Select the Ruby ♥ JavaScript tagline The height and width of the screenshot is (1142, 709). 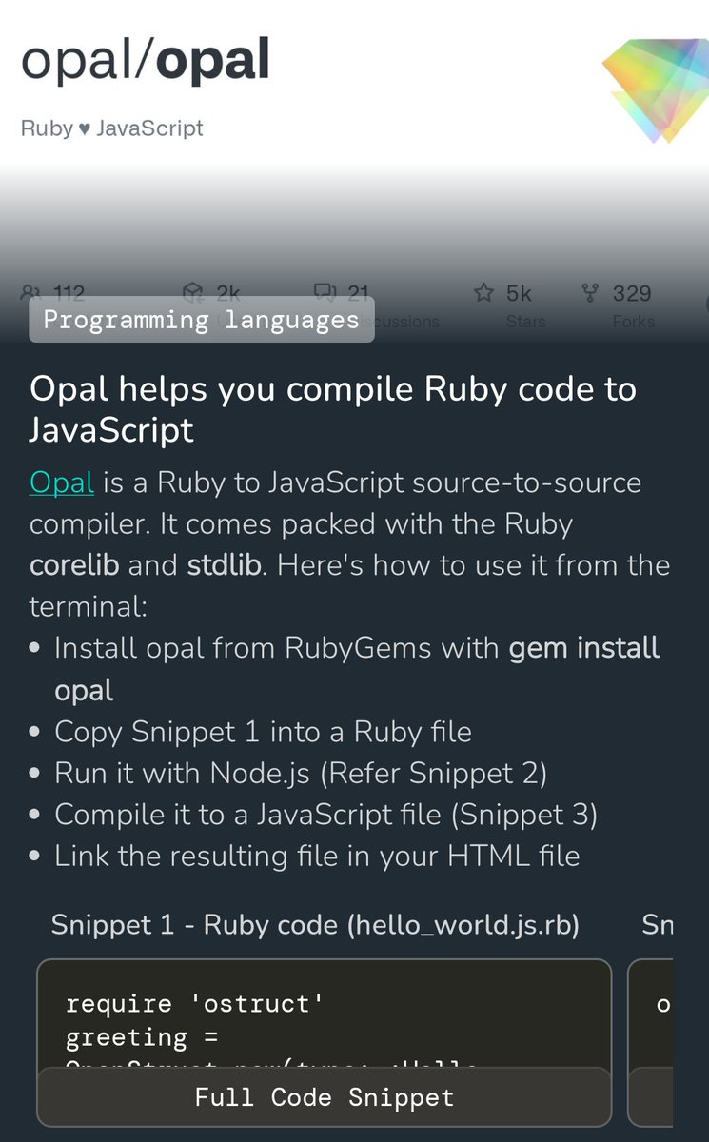pyautogui.click(x=112, y=128)
